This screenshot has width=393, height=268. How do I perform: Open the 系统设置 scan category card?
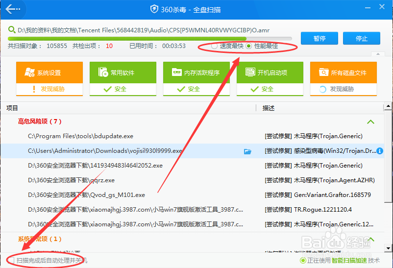tap(49, 78)
